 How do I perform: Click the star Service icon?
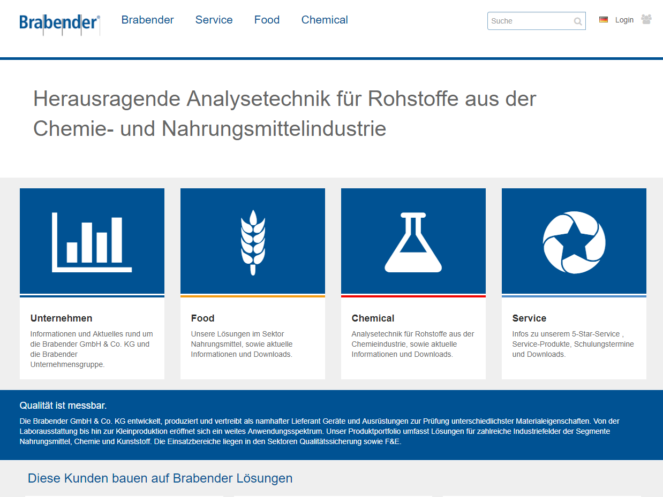pyautogui.click(x=574, y=241)
